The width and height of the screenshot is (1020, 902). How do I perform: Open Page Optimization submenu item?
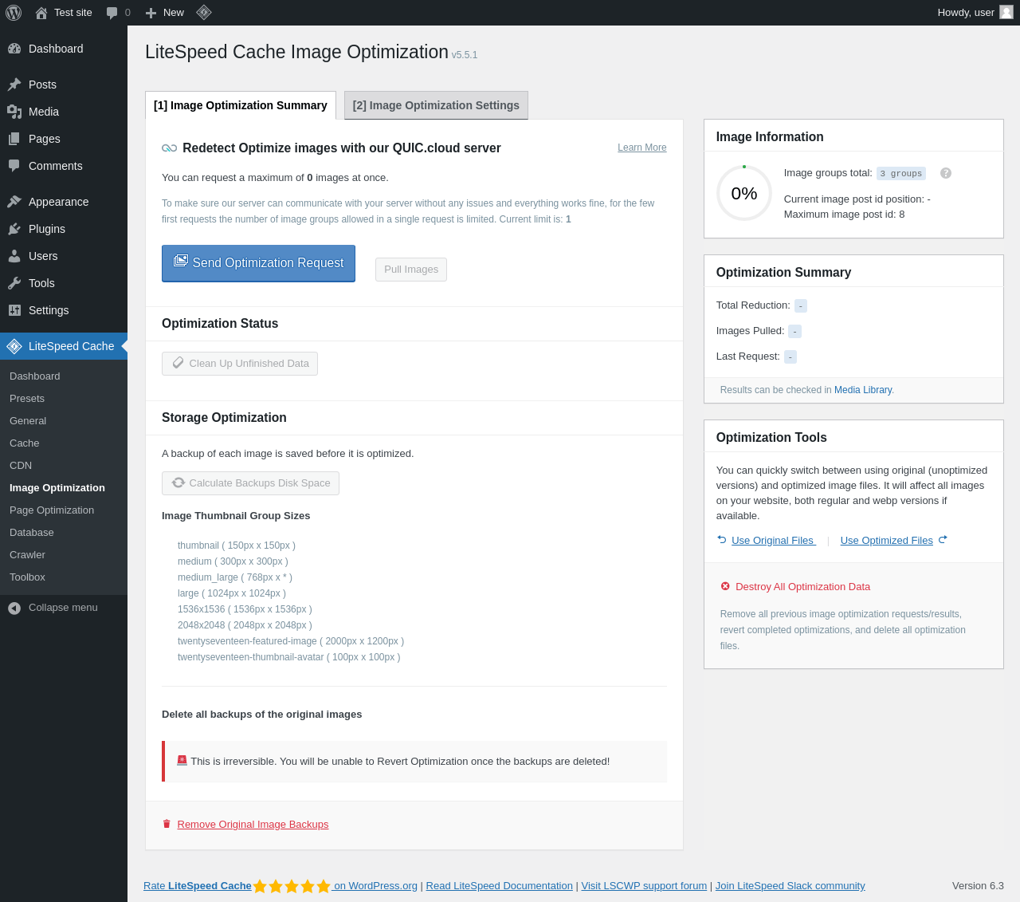[52, 510]
